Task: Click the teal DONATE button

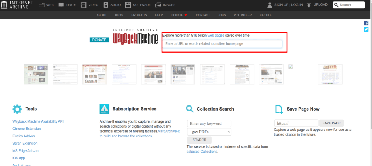Action: tap(99, 40)
